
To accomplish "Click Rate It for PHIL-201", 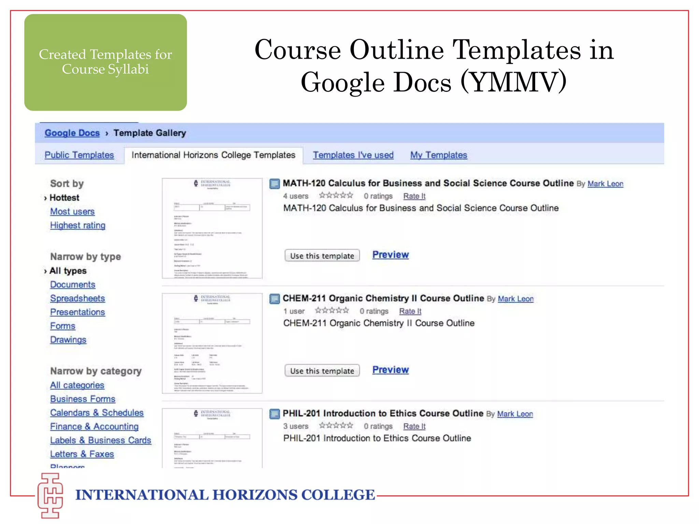I will 414,426.
